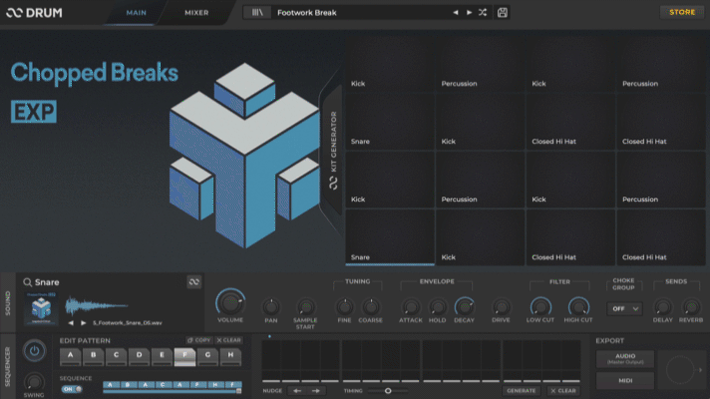
Task: Click sequence slot labeled H
Action: (215, 385)
